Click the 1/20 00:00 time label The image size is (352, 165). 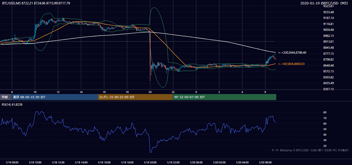pyautogui.click(x=196, y=163)
